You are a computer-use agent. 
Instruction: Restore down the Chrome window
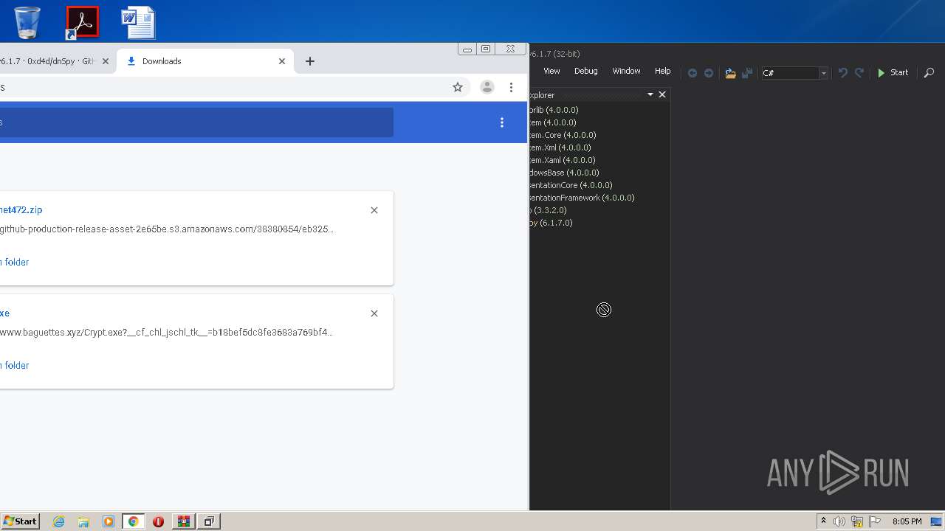pos(486,49)
